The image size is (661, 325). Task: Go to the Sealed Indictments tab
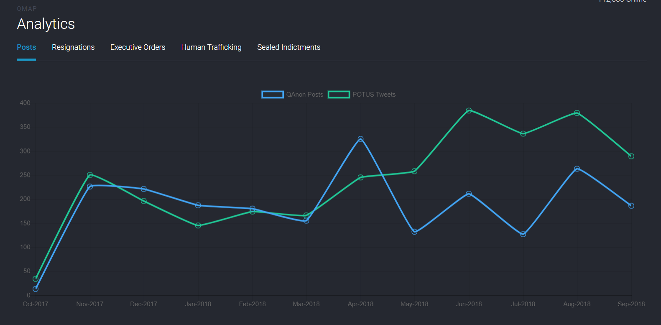(288, 47)
